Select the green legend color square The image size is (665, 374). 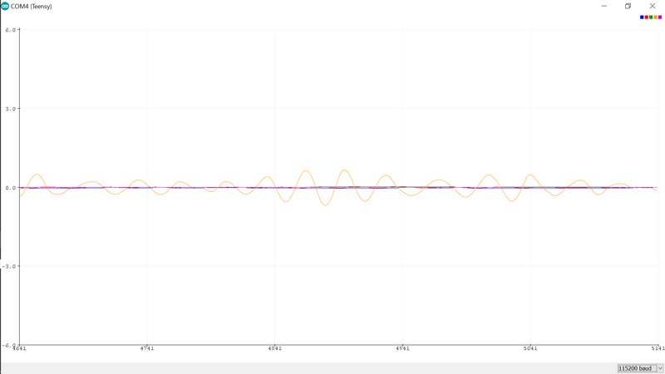click(x=651, y=17)
